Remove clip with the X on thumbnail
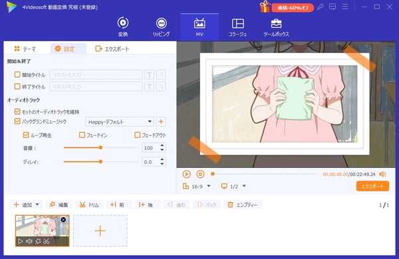399x259 pixels. (x=63, y=220)
